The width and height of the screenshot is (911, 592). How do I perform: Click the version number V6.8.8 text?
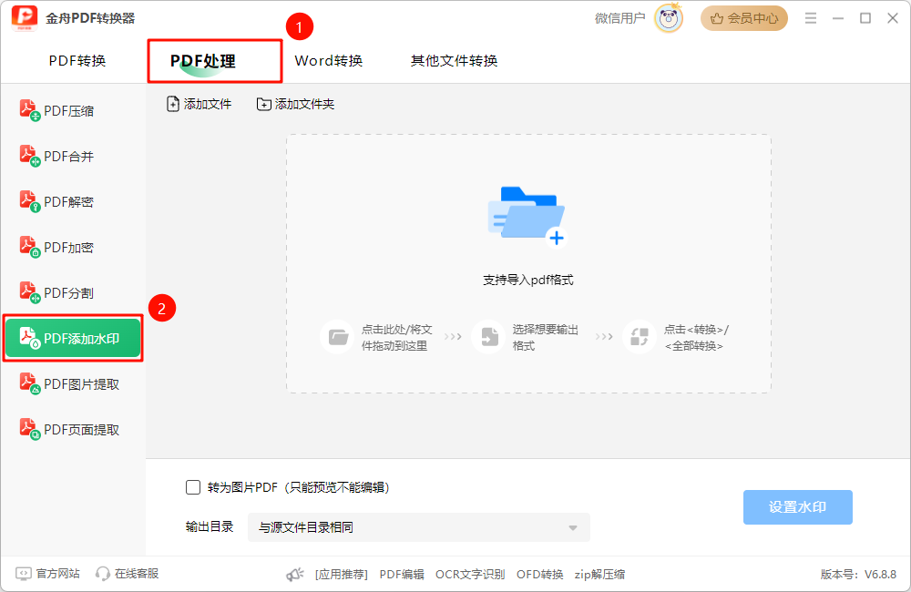coord(880,575)
